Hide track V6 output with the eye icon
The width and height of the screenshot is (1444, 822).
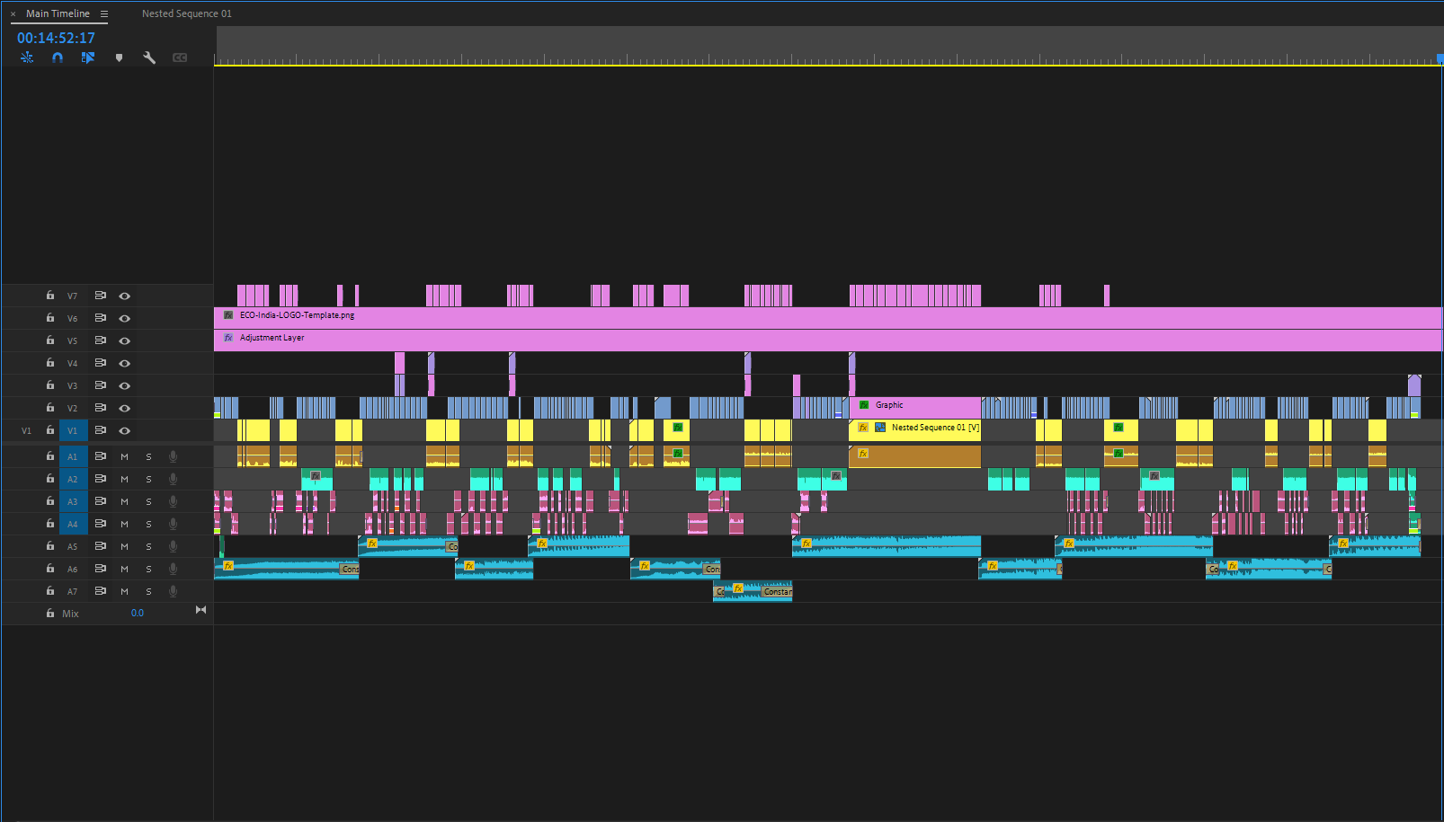[124, 317]
